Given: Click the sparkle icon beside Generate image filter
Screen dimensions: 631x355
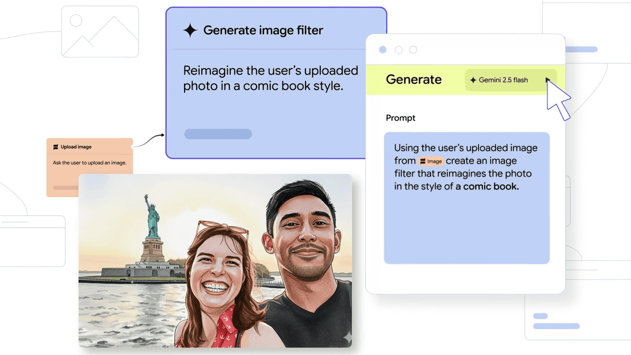Looking at the screenshot, I should (190, 31).
